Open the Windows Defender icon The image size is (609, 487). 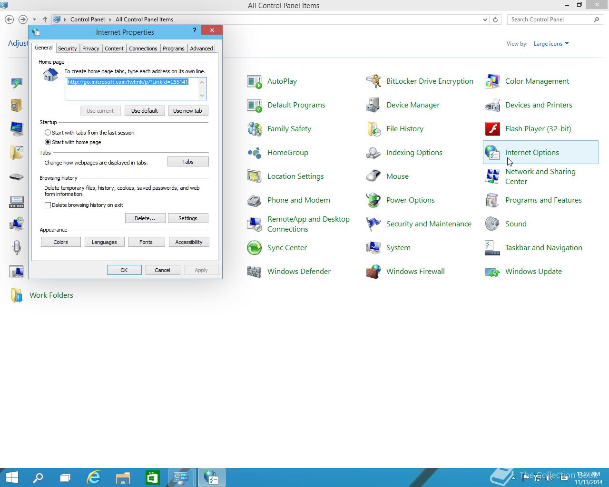point(255,272)
